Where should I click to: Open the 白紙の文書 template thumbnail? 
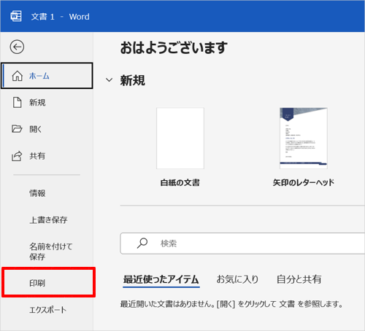coord(180,139)
